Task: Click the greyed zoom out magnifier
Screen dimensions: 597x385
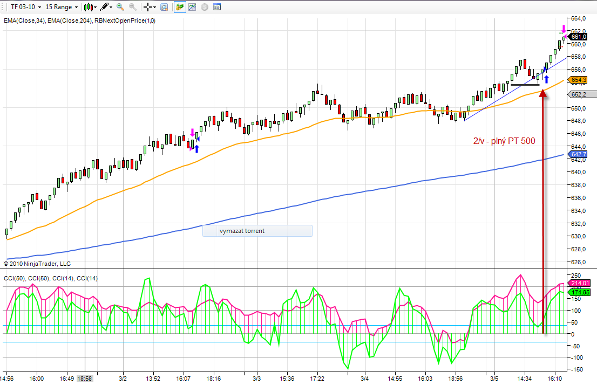Action: coord(132,7)
